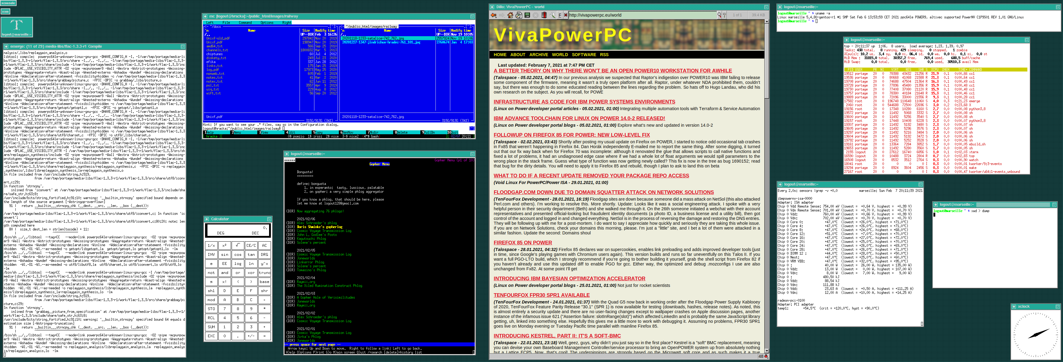Viewport: 1063px width, 362px height.
Task: Toggle DEG mode with DRG calculator key
Action: tap(264, 254)
